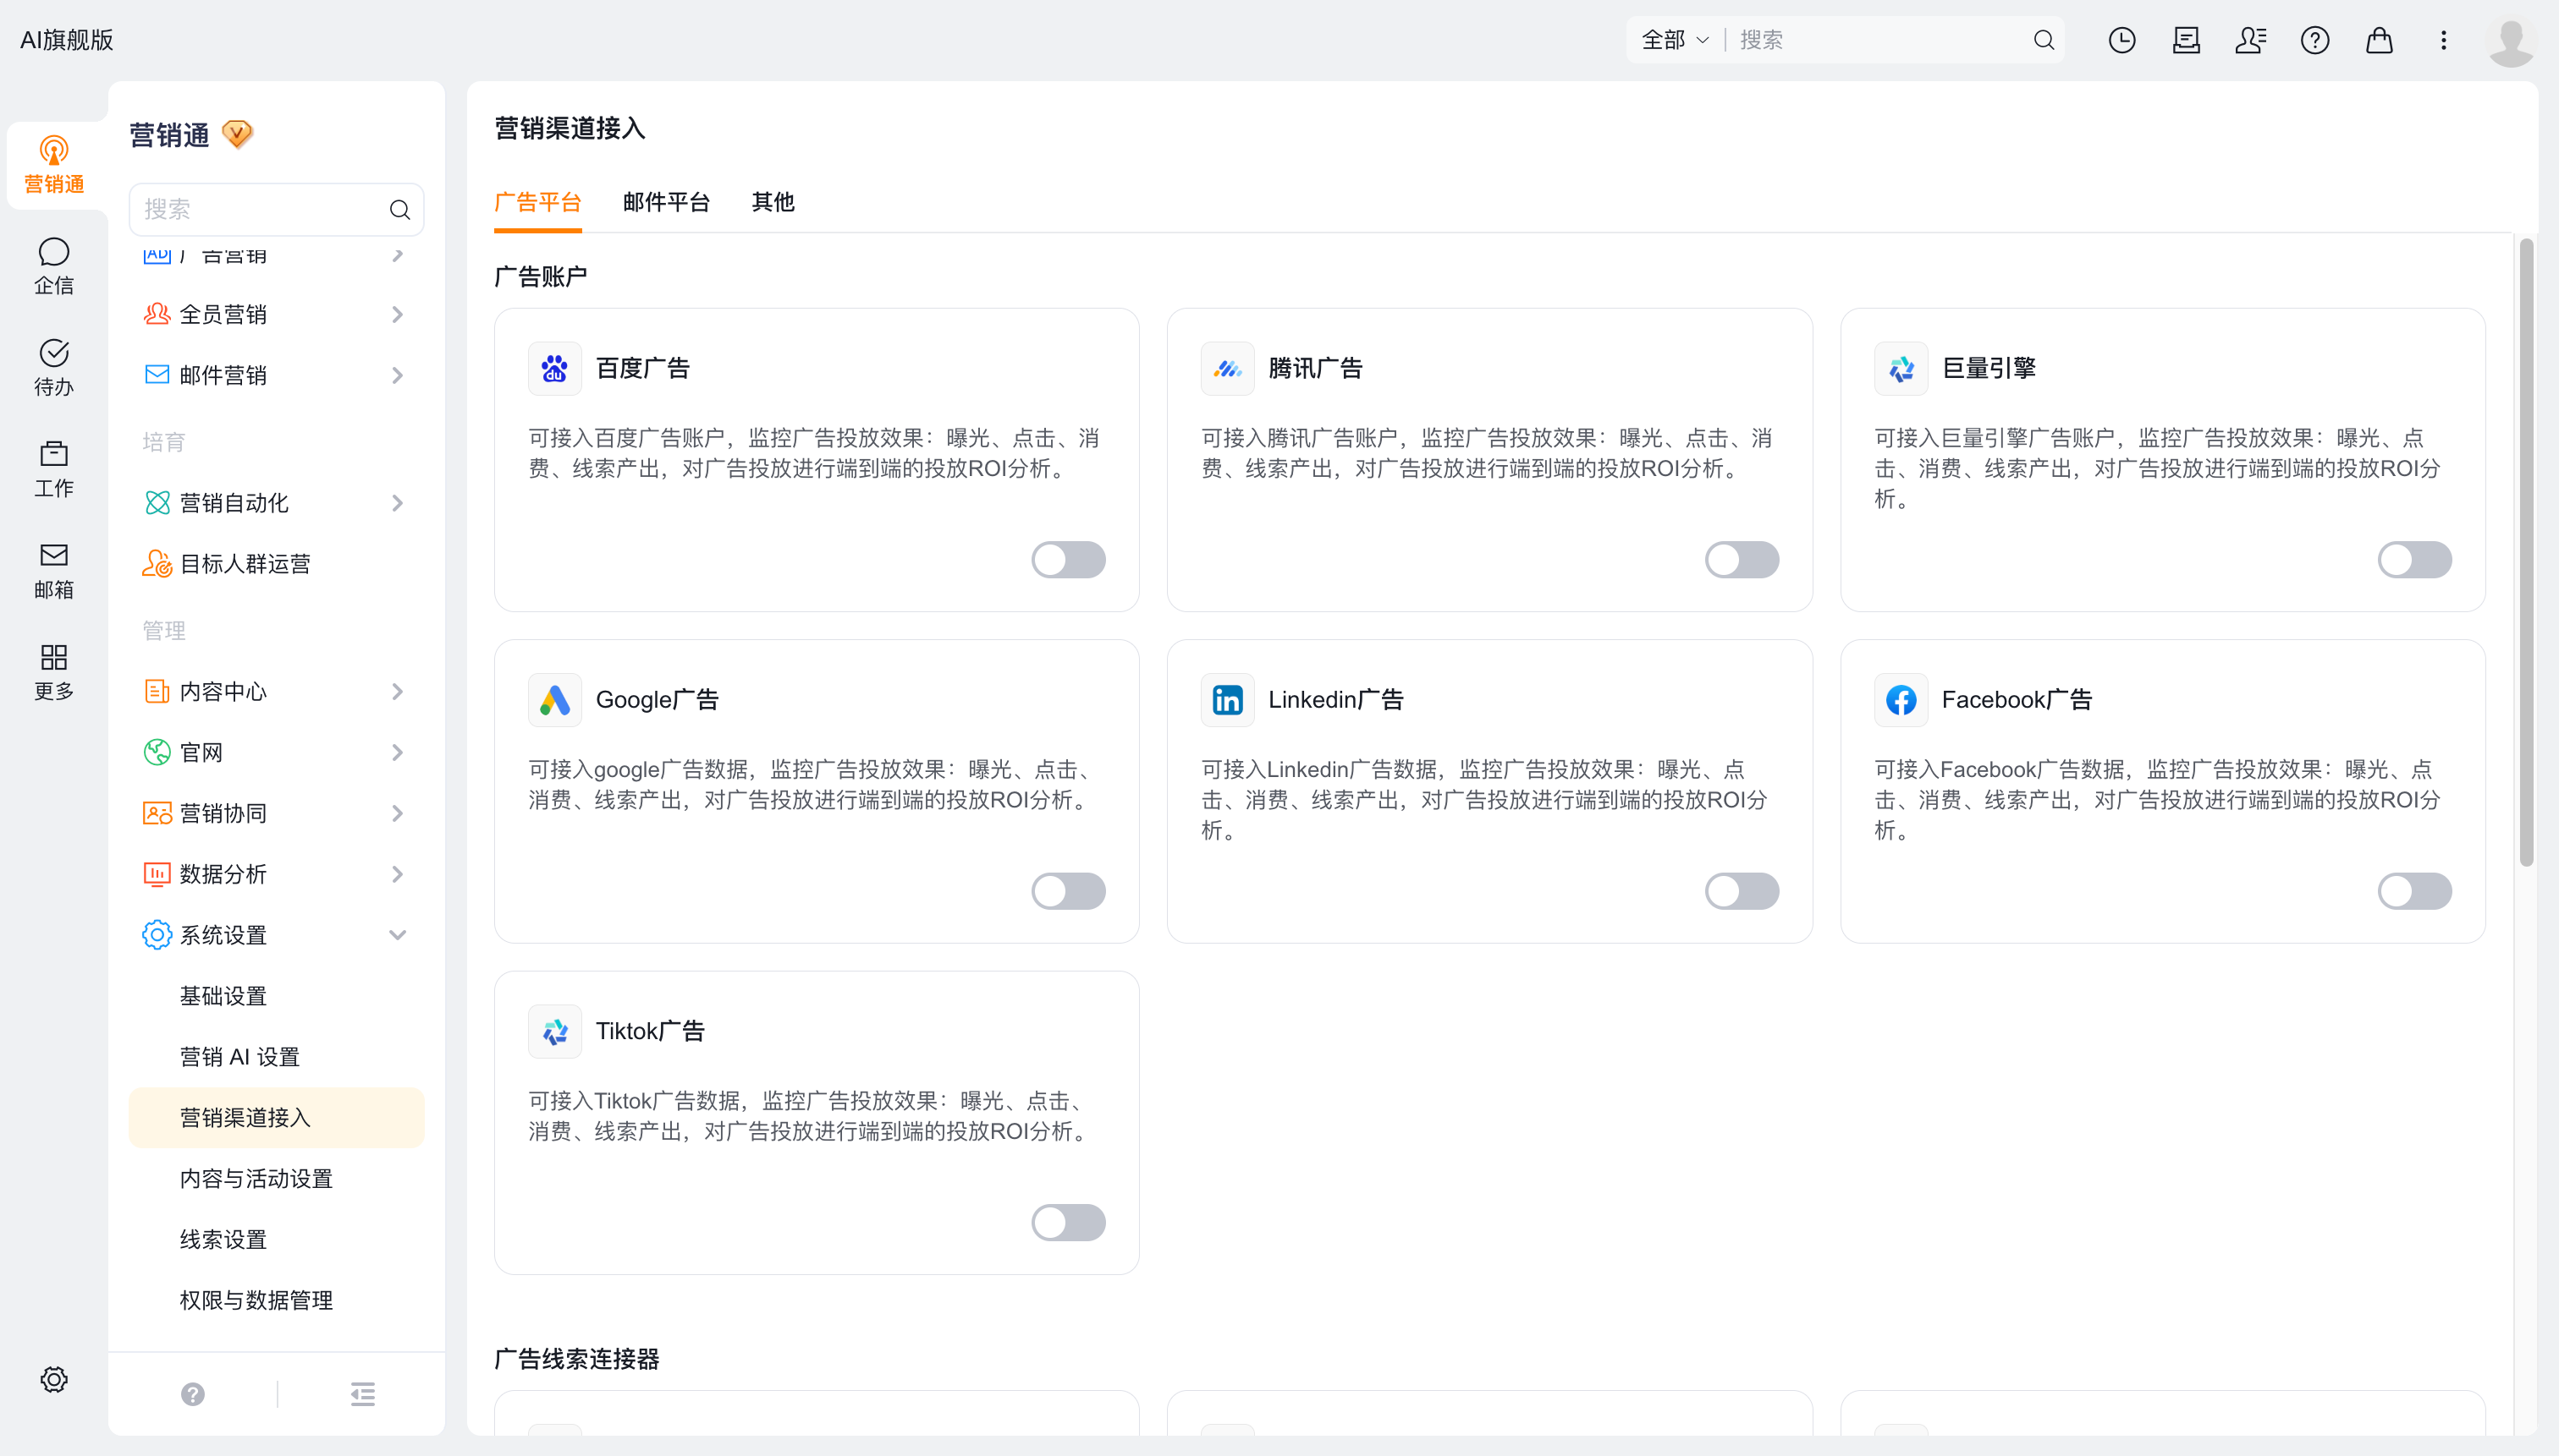
Task: Open the 待办 to-do icon
Action: [x=54, y=367]
